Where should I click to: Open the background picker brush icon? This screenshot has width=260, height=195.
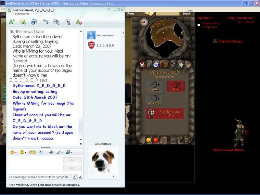58,152
